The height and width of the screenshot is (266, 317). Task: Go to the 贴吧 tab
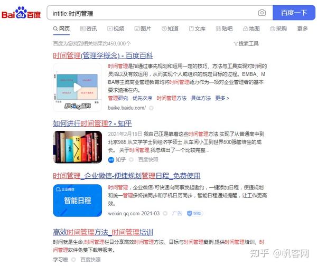pos(224,28)
